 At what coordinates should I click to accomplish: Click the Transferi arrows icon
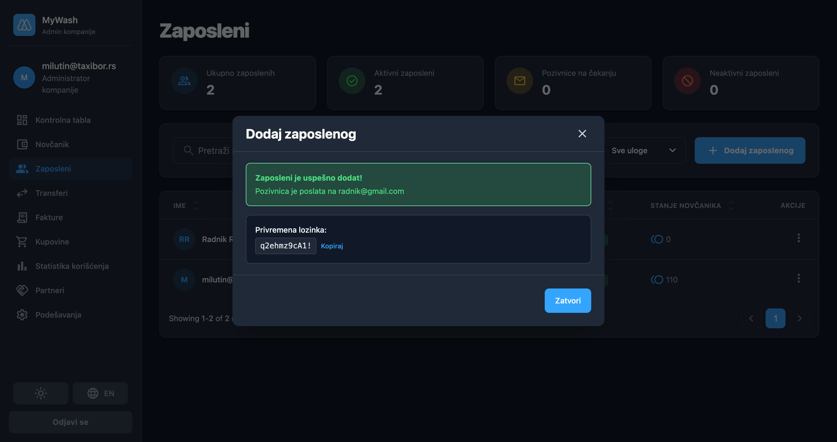[22, 193]
